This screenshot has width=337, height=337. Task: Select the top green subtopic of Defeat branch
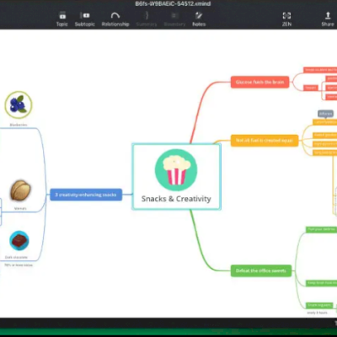click(321, 229)
